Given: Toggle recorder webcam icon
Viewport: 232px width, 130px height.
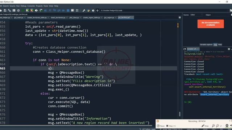Looking at the screenshot, I should tap(227, 126).
